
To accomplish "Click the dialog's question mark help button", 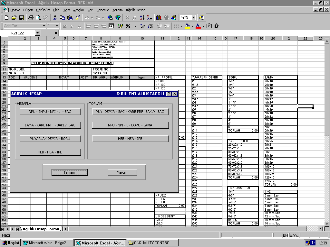I will tap(169, 94).
